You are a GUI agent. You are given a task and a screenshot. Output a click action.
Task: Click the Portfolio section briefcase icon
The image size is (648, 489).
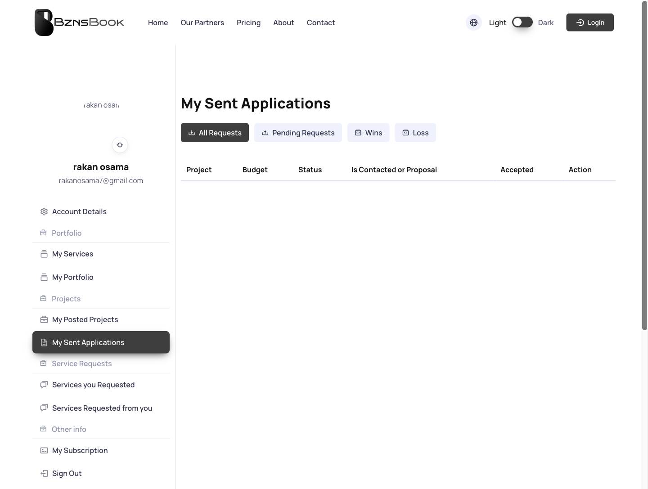[x=43, y=233]
